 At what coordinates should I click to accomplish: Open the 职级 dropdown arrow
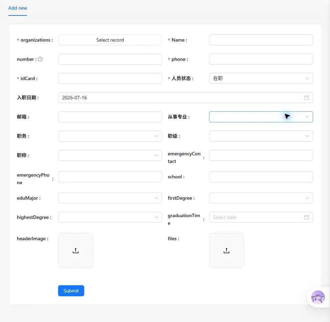coord(307,136)
